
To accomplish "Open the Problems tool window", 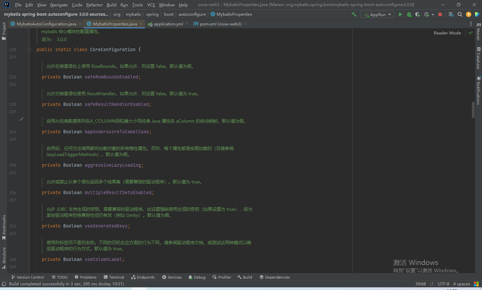I will point(85,277).
